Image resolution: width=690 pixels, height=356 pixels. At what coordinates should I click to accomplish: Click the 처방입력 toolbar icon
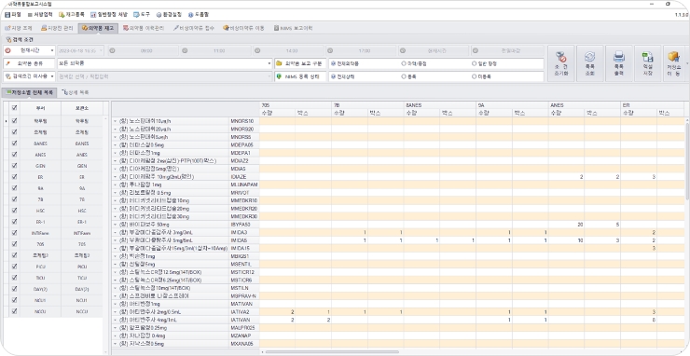(30, 15)
